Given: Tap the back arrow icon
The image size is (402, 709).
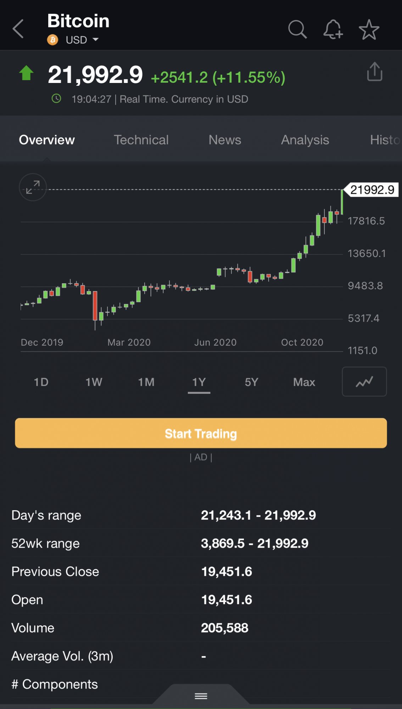Looking at the screenshot, I should [18, 29].
